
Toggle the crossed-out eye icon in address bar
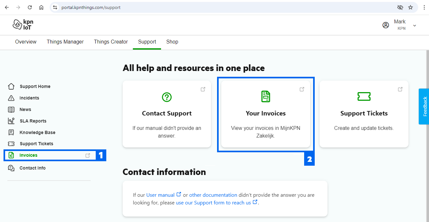[400, 7]
